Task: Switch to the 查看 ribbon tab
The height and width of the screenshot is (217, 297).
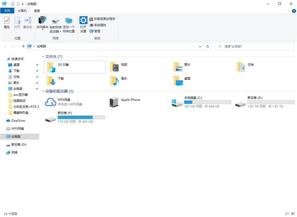Action: pos(37,11)
